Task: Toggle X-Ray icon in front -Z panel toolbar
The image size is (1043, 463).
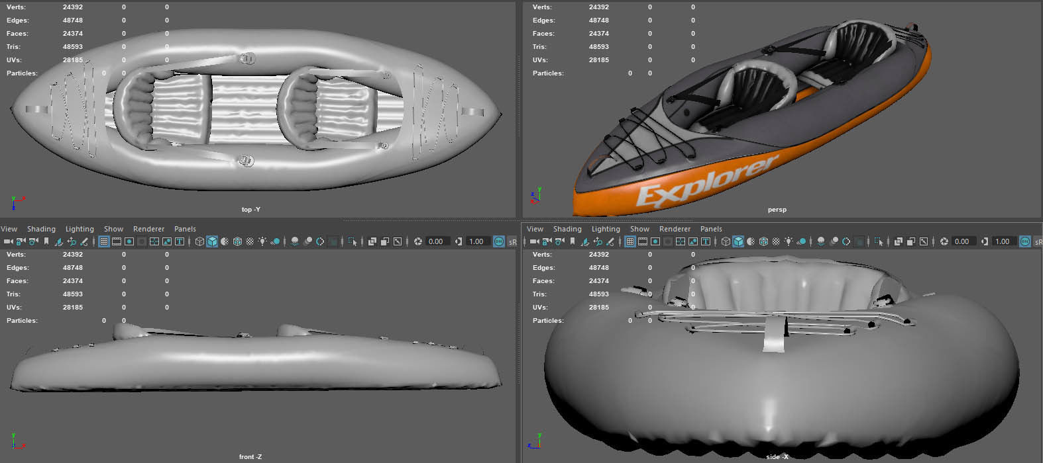Action: point(372,241)
